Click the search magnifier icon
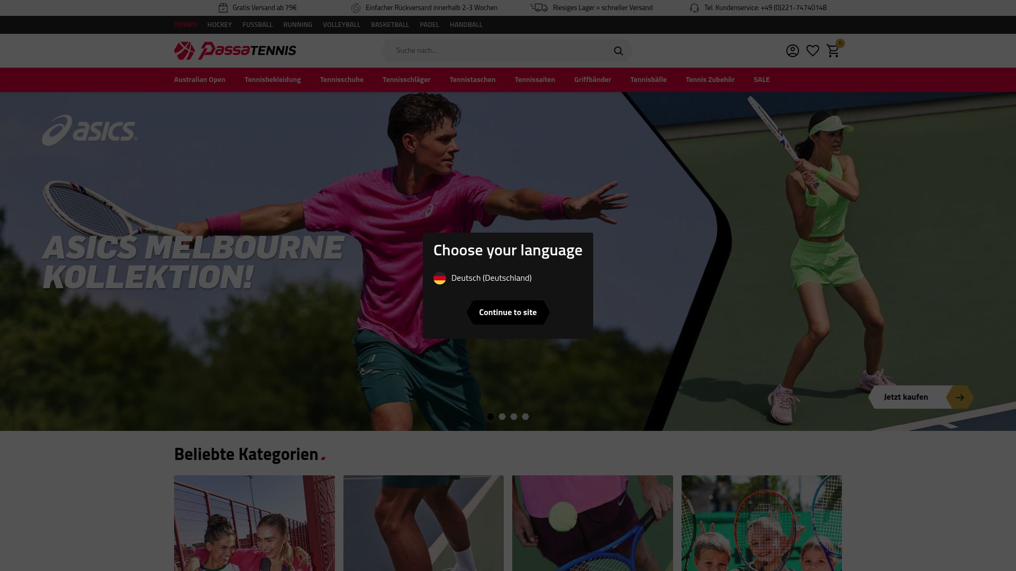The image size is (1016, 571). click(618, 51)
